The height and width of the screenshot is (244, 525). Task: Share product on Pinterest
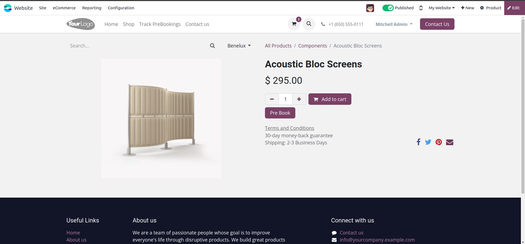439,142
